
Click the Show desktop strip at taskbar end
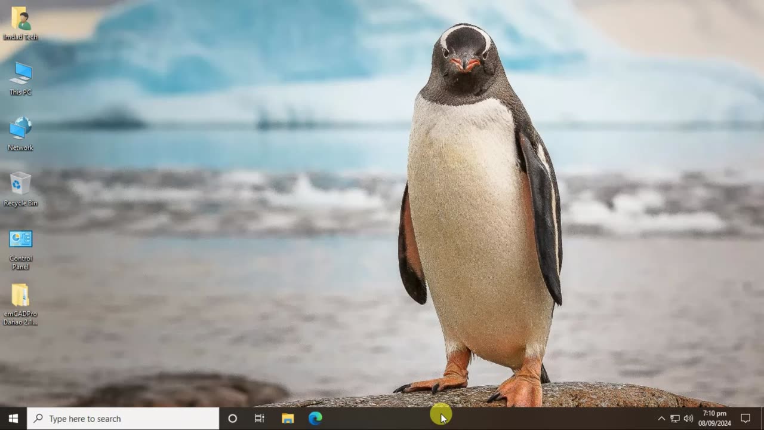(762, 419)
